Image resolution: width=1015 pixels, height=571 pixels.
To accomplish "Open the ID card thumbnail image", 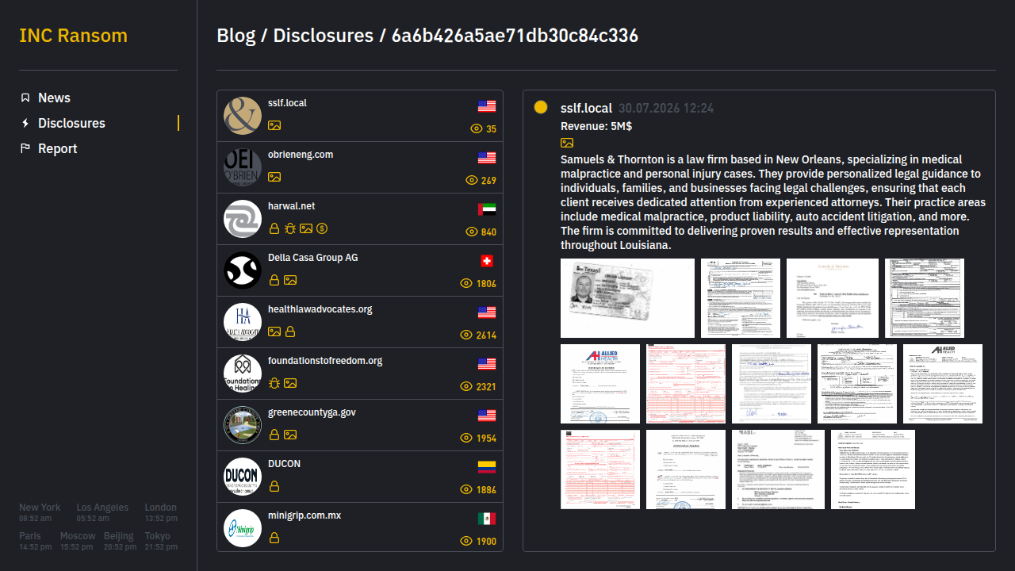I will tap(627, 298).
